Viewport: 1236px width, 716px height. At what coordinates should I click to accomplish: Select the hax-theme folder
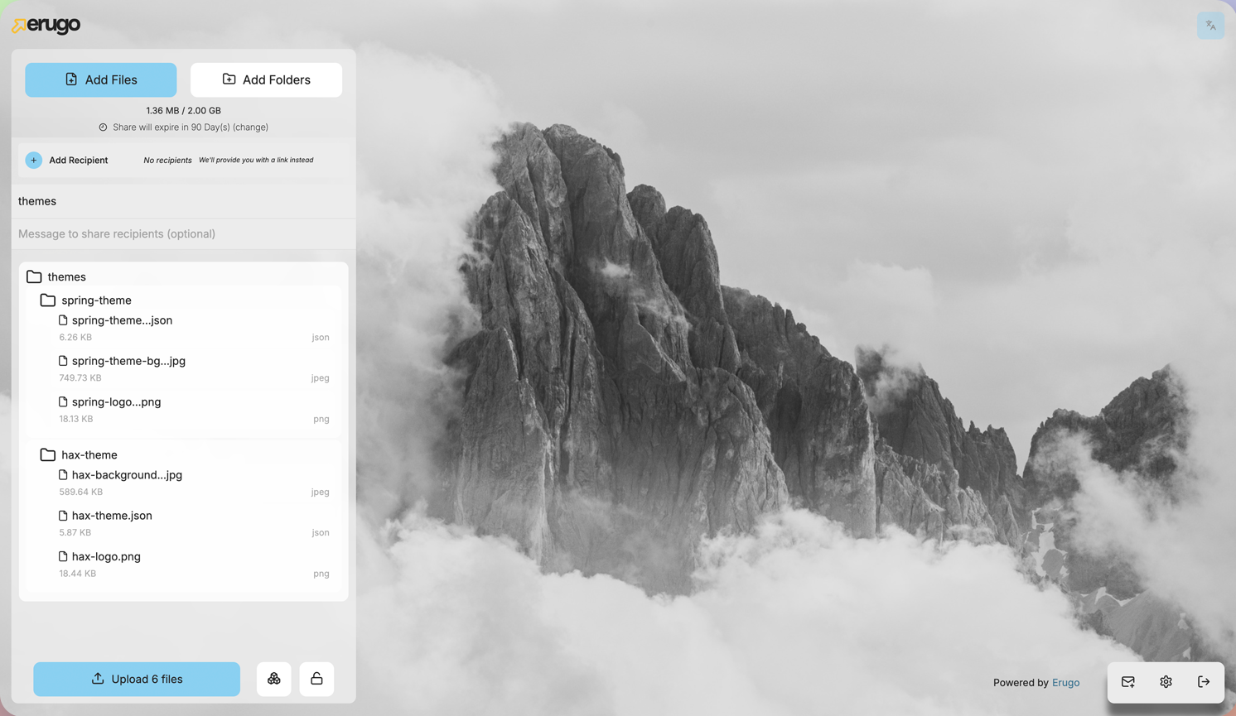coord(89,454)
